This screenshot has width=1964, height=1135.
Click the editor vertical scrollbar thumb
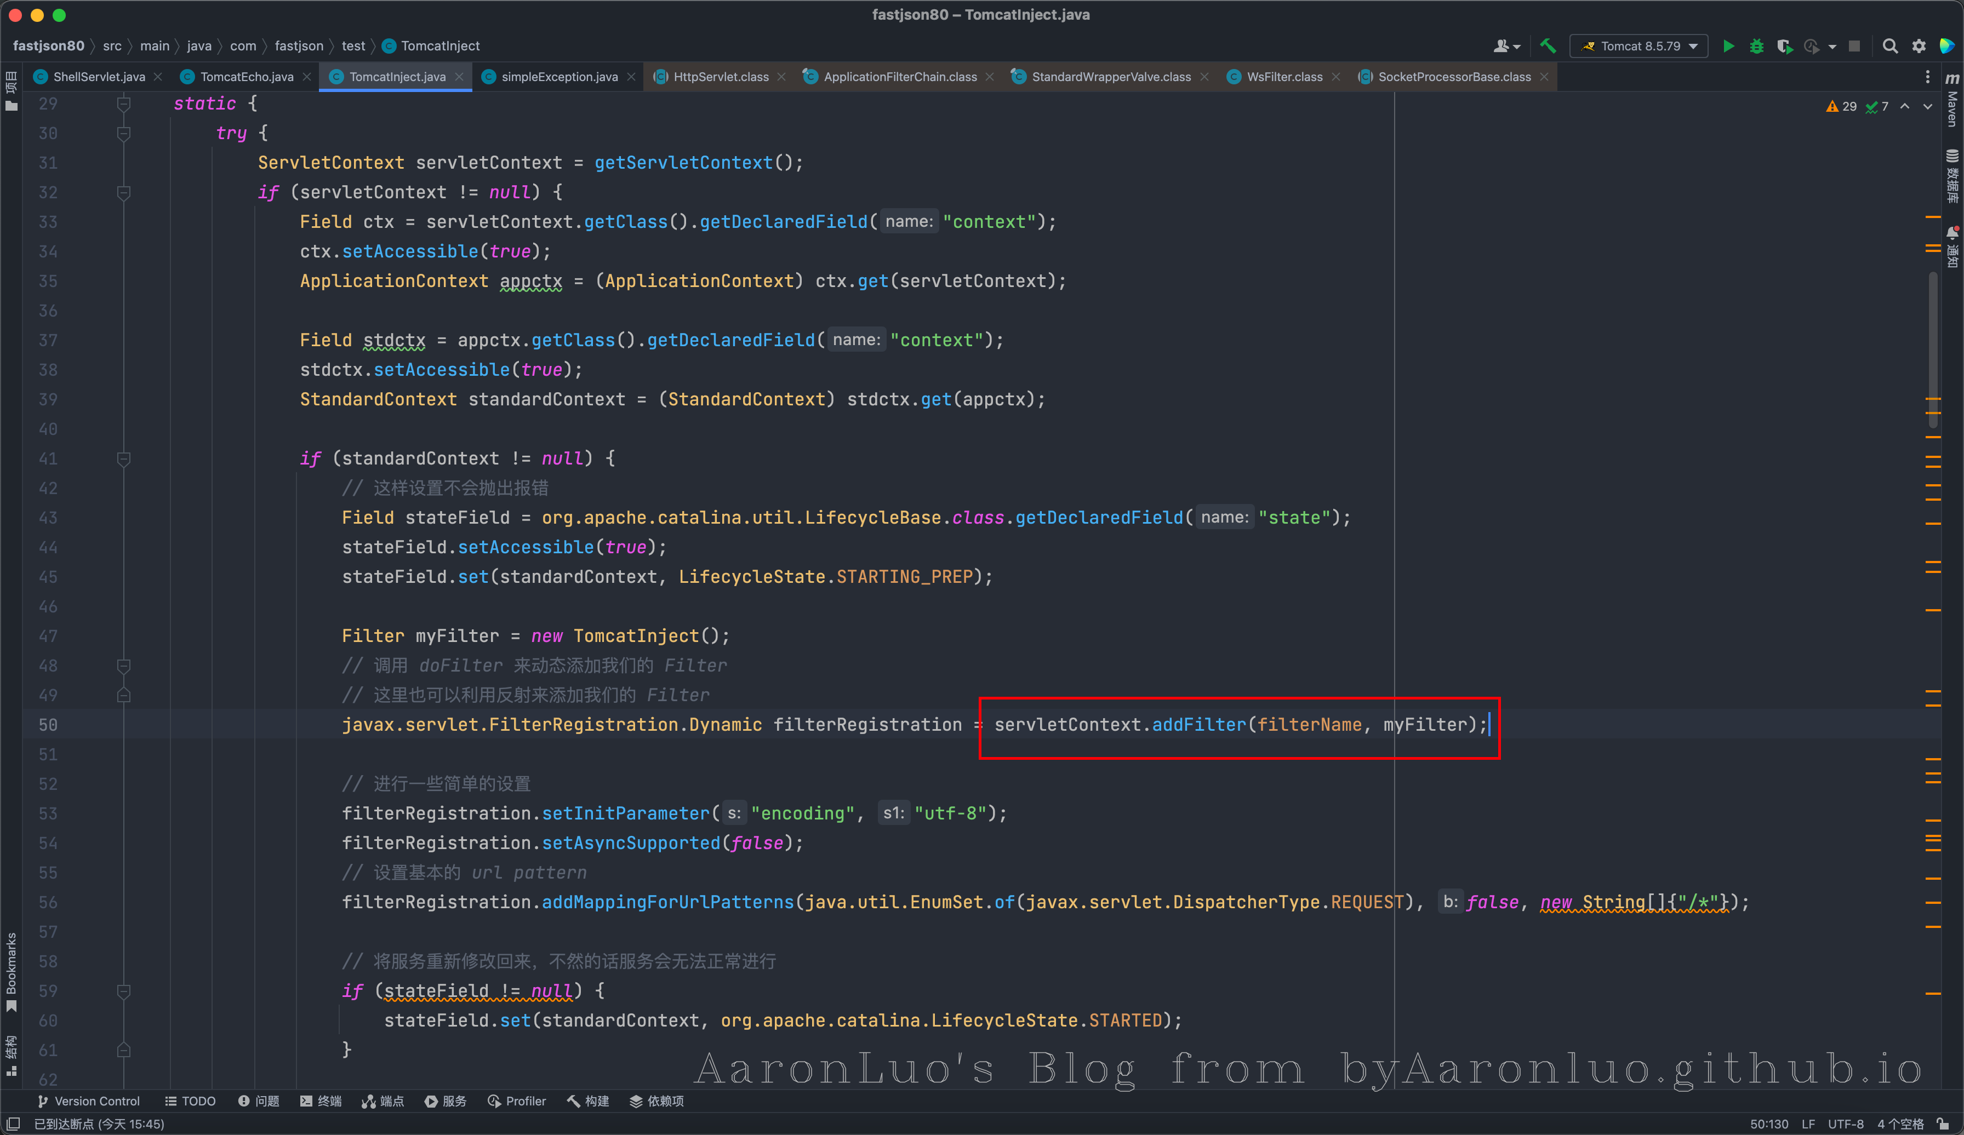[1934, 351]
